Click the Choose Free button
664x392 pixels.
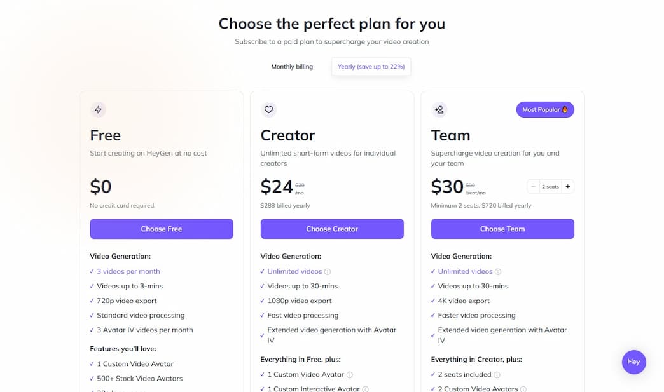tap(162, 229)
